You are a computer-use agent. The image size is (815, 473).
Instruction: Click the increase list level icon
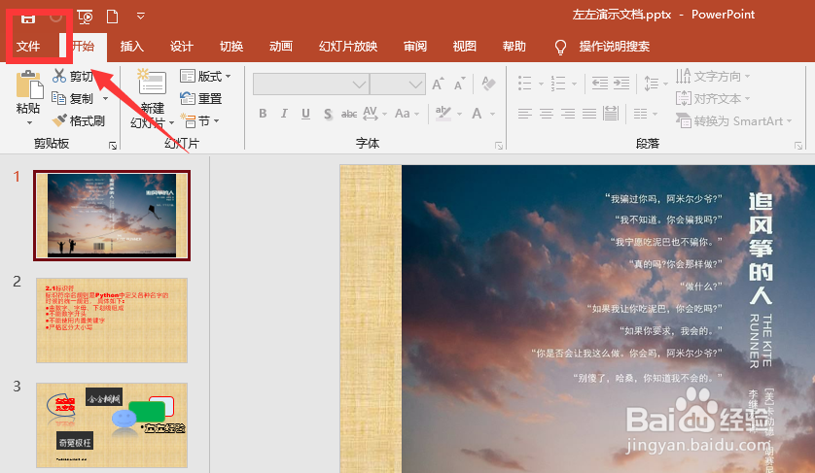[621, 84]
